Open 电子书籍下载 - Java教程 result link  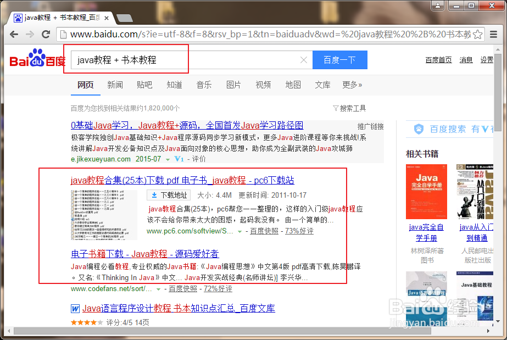pos(145,254)
